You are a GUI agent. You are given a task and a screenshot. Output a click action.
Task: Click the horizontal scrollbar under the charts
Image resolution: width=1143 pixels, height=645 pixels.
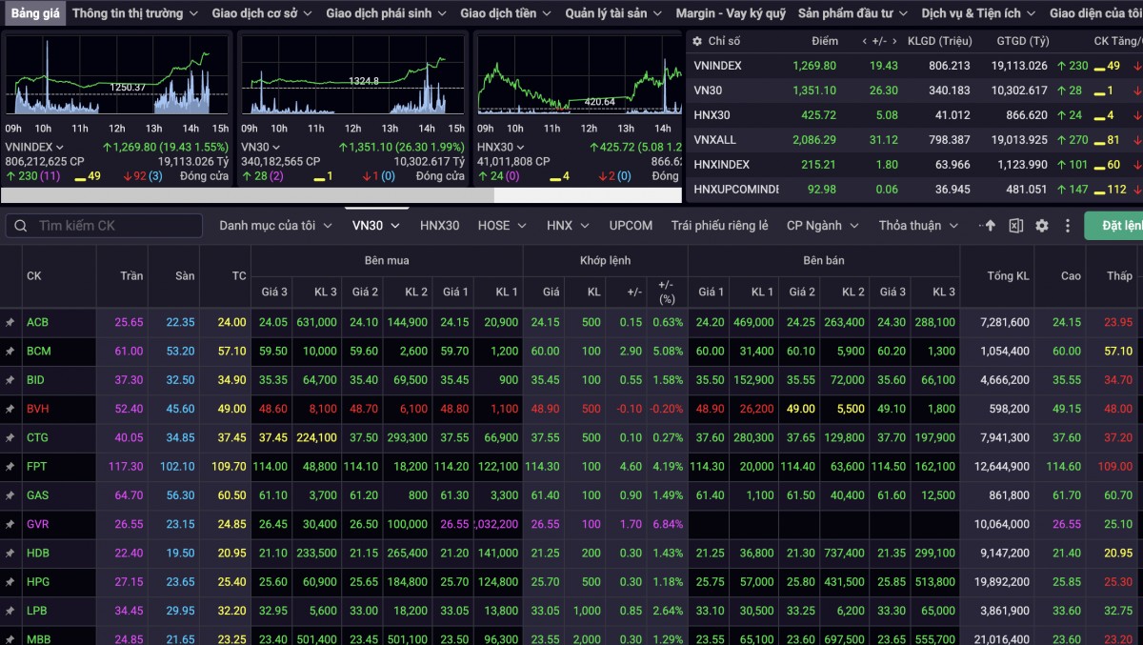click(248, 195)
